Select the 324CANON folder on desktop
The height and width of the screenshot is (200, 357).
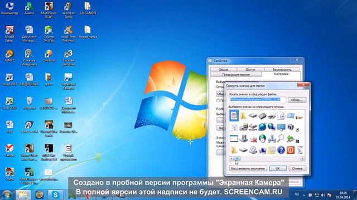(x=88, y=9)
